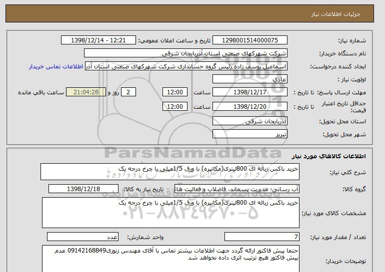Image resolution: width=385 pixels, height=272 pixels.
Task: Click the label شرح کلی نیاز
Action: (347, 173)
